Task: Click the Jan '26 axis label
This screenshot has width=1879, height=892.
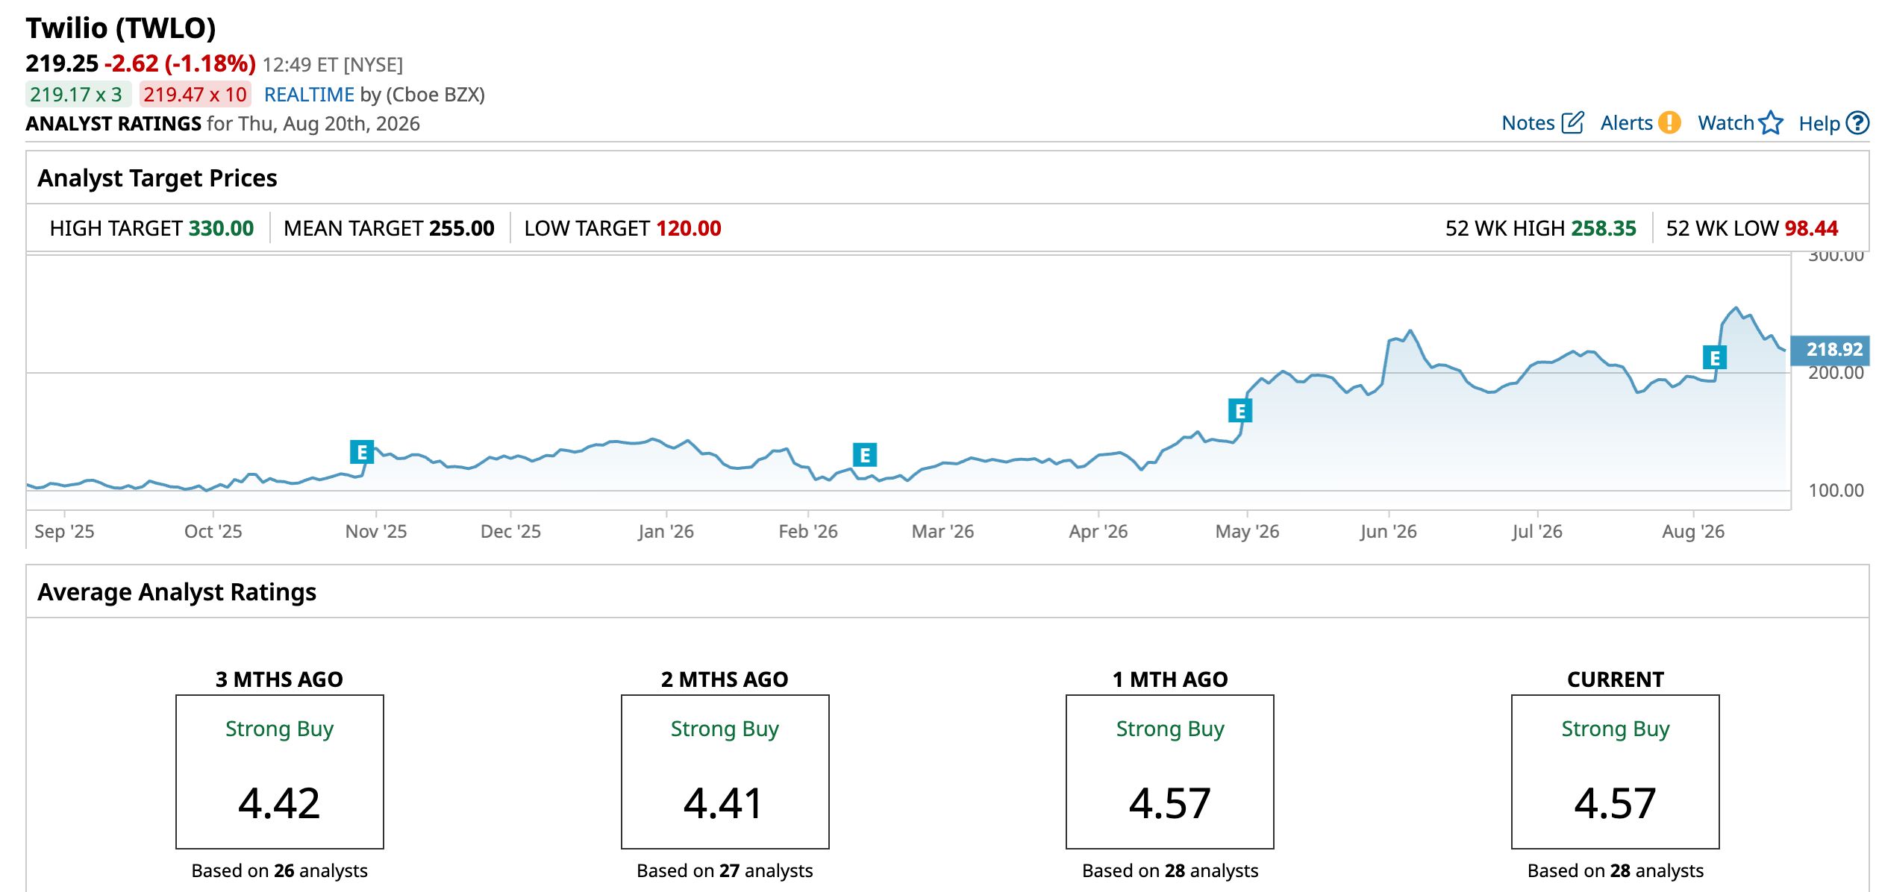Action: tap(666, 532)
